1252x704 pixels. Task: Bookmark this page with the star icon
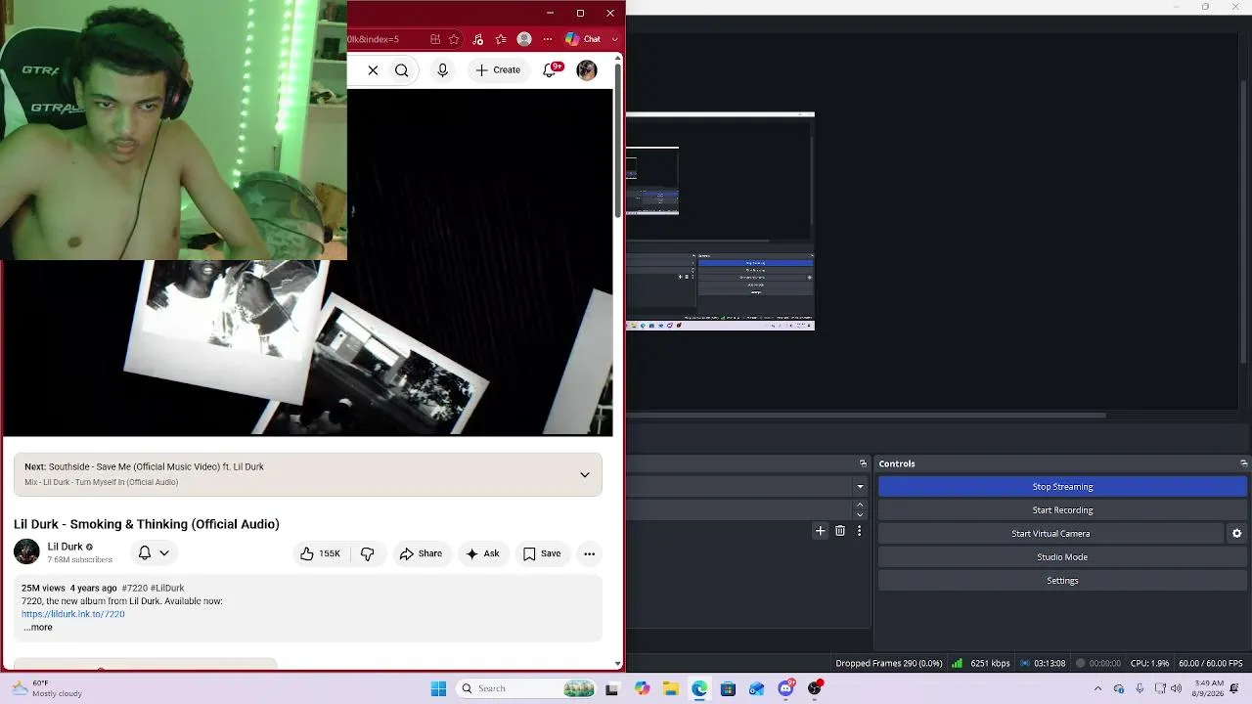point(455,39)
